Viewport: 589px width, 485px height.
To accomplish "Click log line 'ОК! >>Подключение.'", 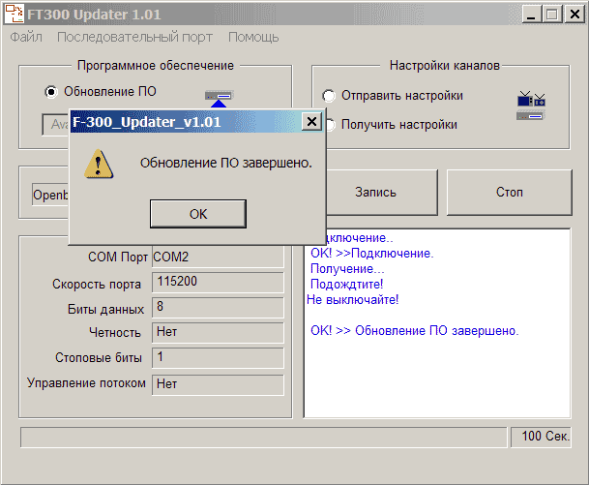I will [x=372, y=254].
